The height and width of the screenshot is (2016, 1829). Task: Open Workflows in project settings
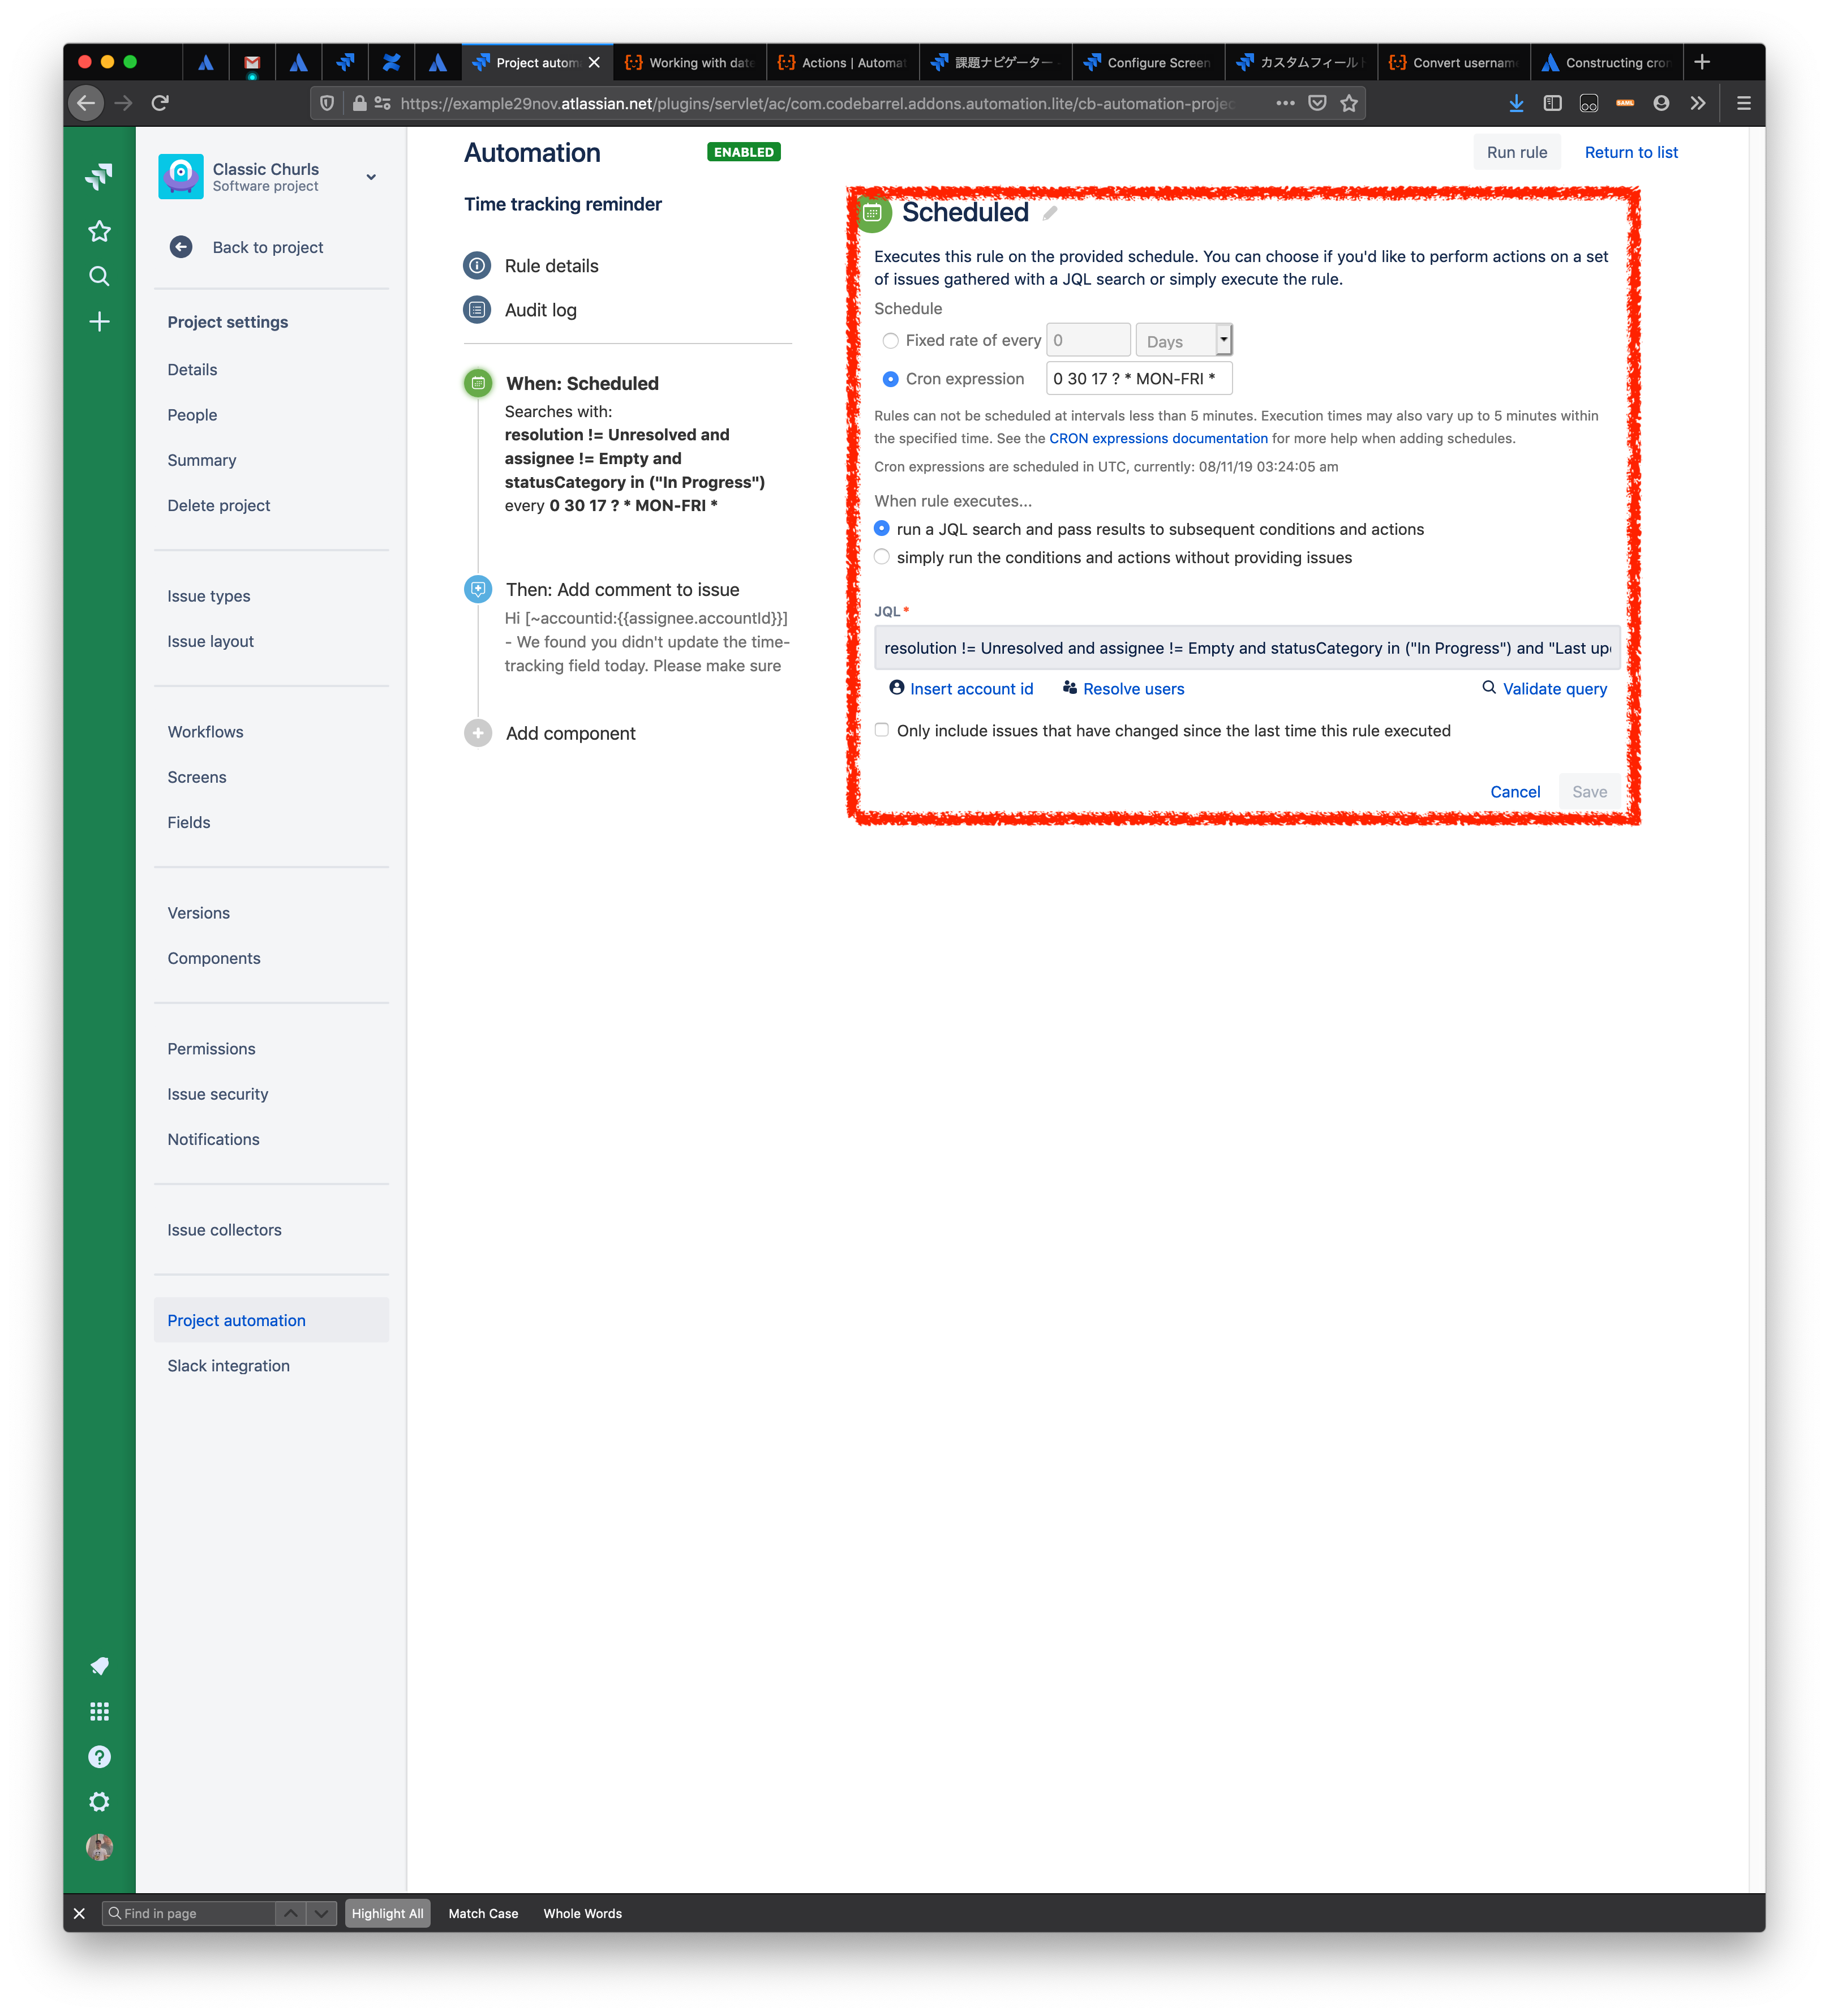tap(205, 732)
